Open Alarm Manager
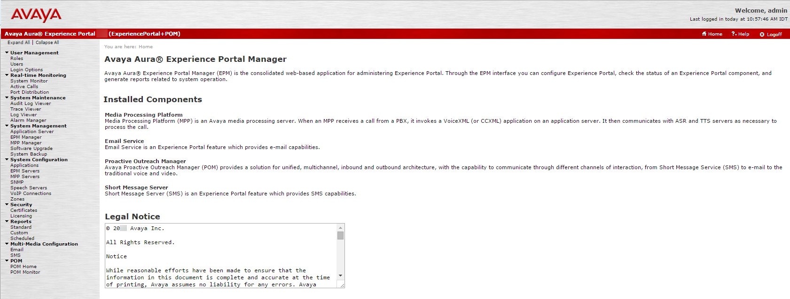This screenshot has height=299, width=790. point(28,120)
